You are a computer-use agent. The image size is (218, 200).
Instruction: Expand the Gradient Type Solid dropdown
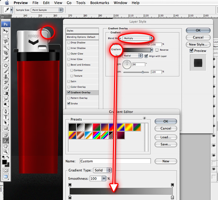click(x=102, y=170)
